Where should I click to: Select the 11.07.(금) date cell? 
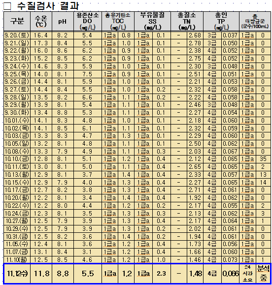(x=17, y=252)
